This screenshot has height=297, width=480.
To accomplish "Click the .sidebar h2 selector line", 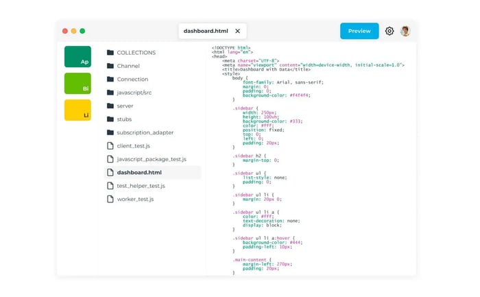I will tap(250, 156).
